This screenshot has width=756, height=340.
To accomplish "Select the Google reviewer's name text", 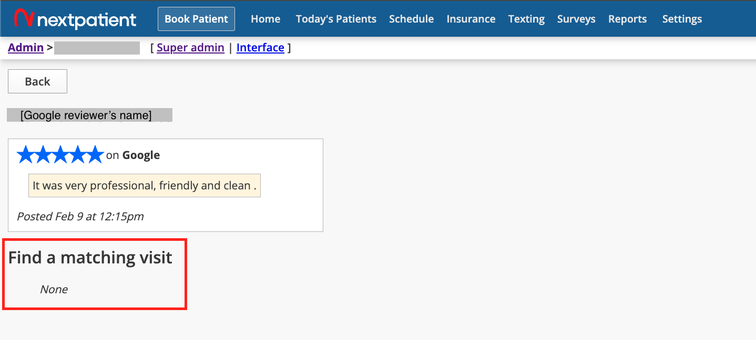I will (86, 115).
